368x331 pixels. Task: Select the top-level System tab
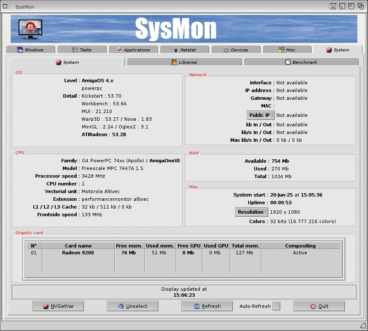[338, 50]
